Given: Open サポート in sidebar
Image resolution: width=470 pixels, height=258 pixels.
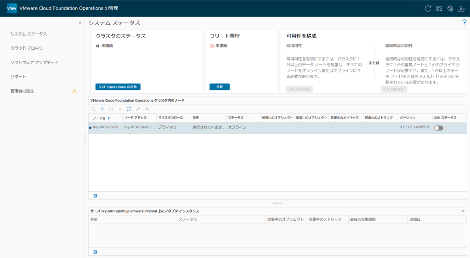Looking at the screenshot, I should pyautogui.click(x=18, y=76).
